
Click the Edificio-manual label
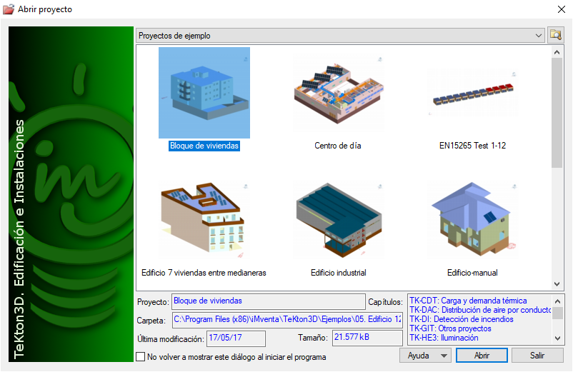(x=472, y=273)
